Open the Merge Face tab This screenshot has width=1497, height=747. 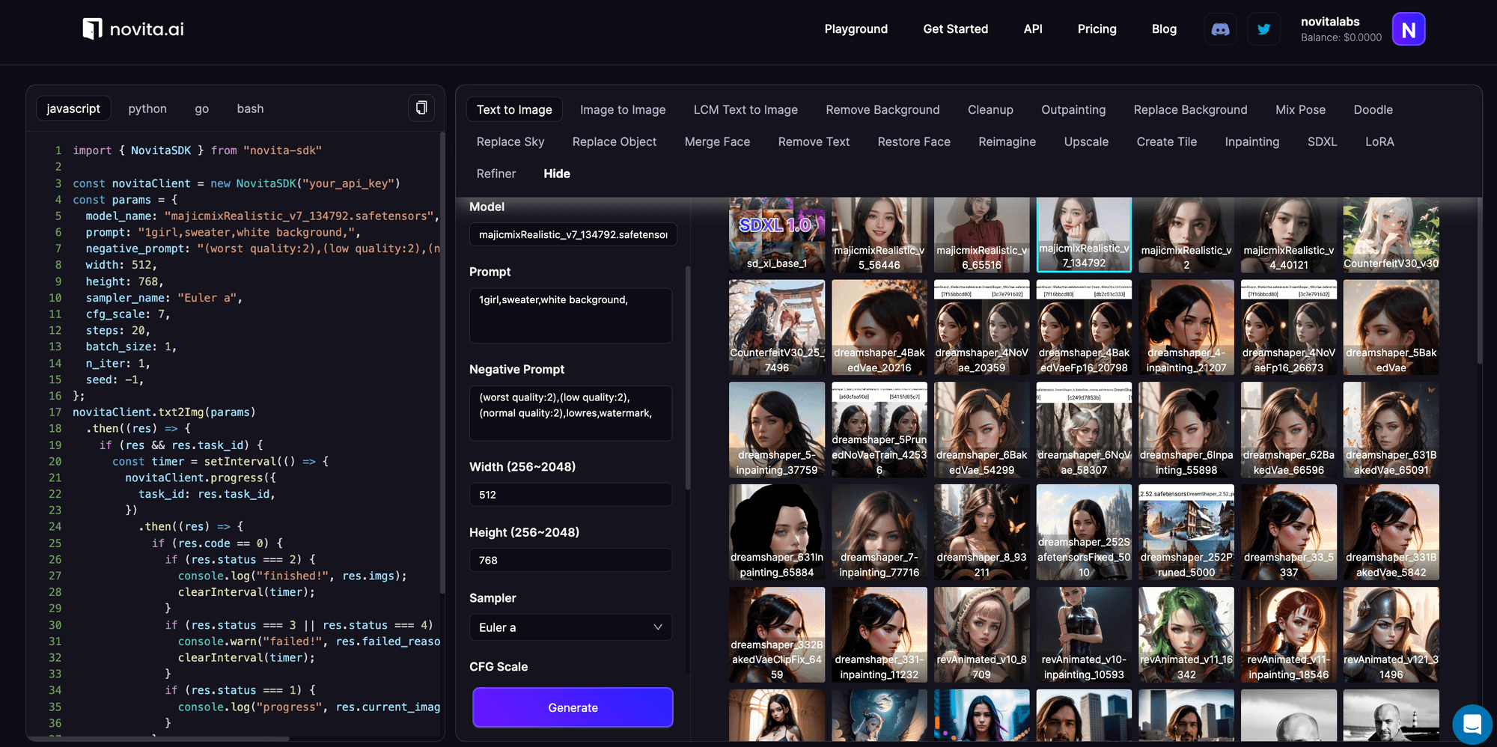(x=717, y=142)
